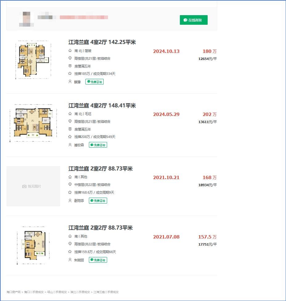Click 免费咨询 next to agent 蔡豫
This screenshot has width=286, height=301.
94,82
